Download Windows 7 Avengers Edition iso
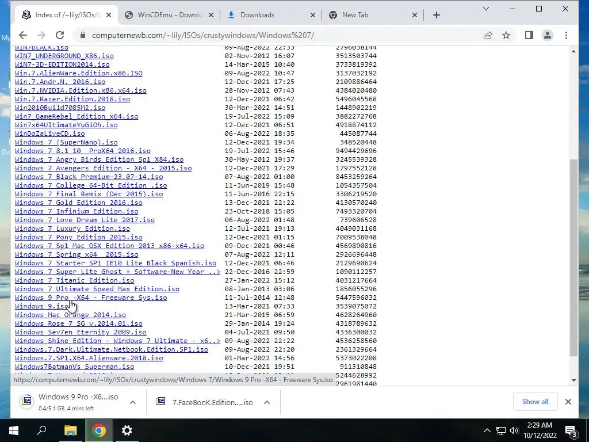This screenshot has height=442, width=589. click(x=104, y=169)
